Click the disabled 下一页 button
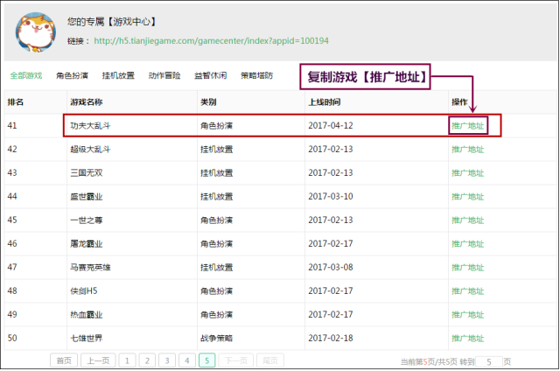 pos(235,360)
